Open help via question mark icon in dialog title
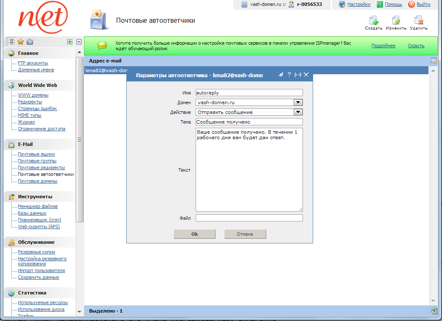Image resolution: width=442 pixels, height=321 pixels. coord(289,74)
